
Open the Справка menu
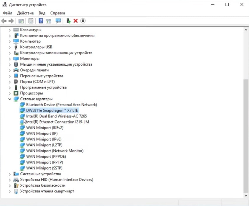point(57,13)
